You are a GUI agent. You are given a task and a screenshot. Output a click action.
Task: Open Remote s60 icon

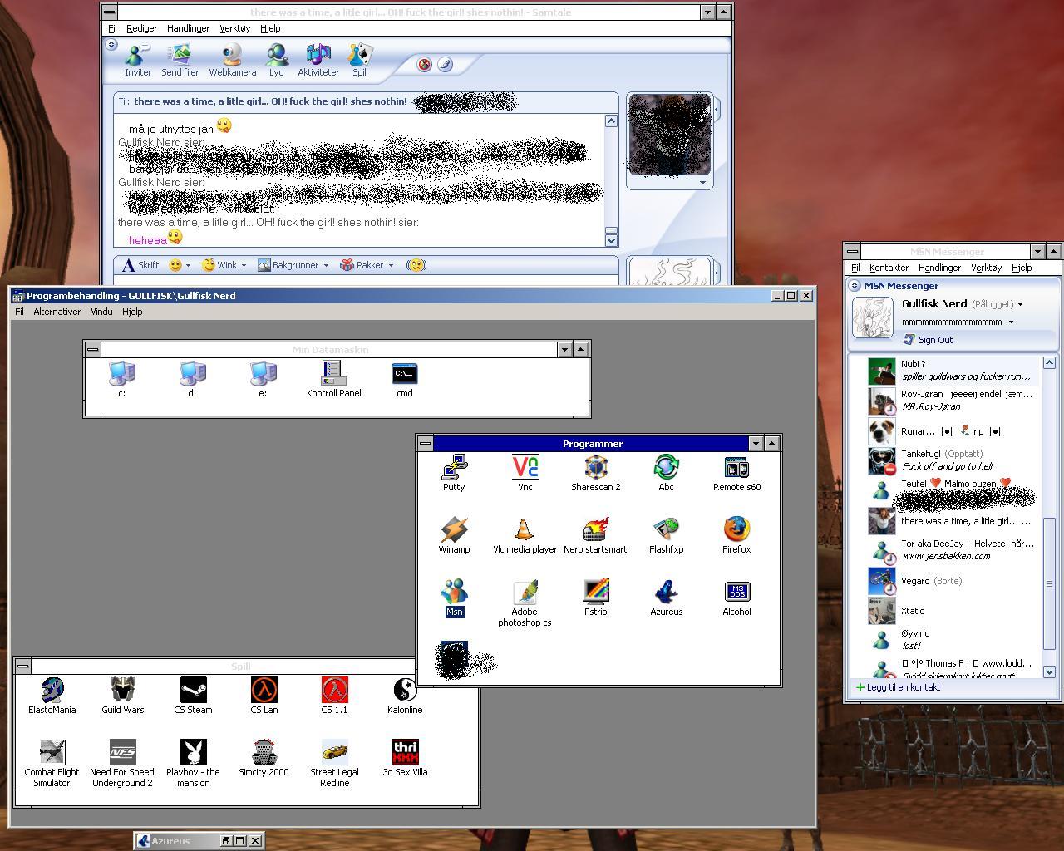(736, 473)
